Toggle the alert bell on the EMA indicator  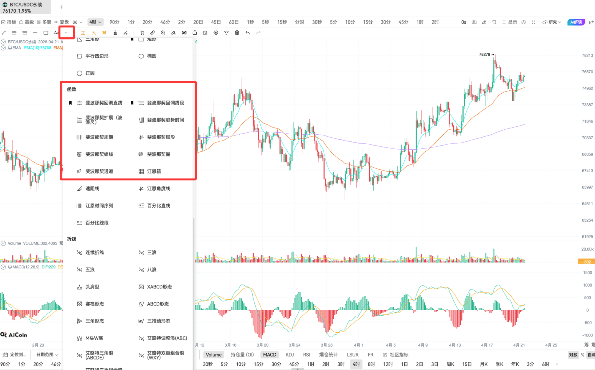[10, 48]
